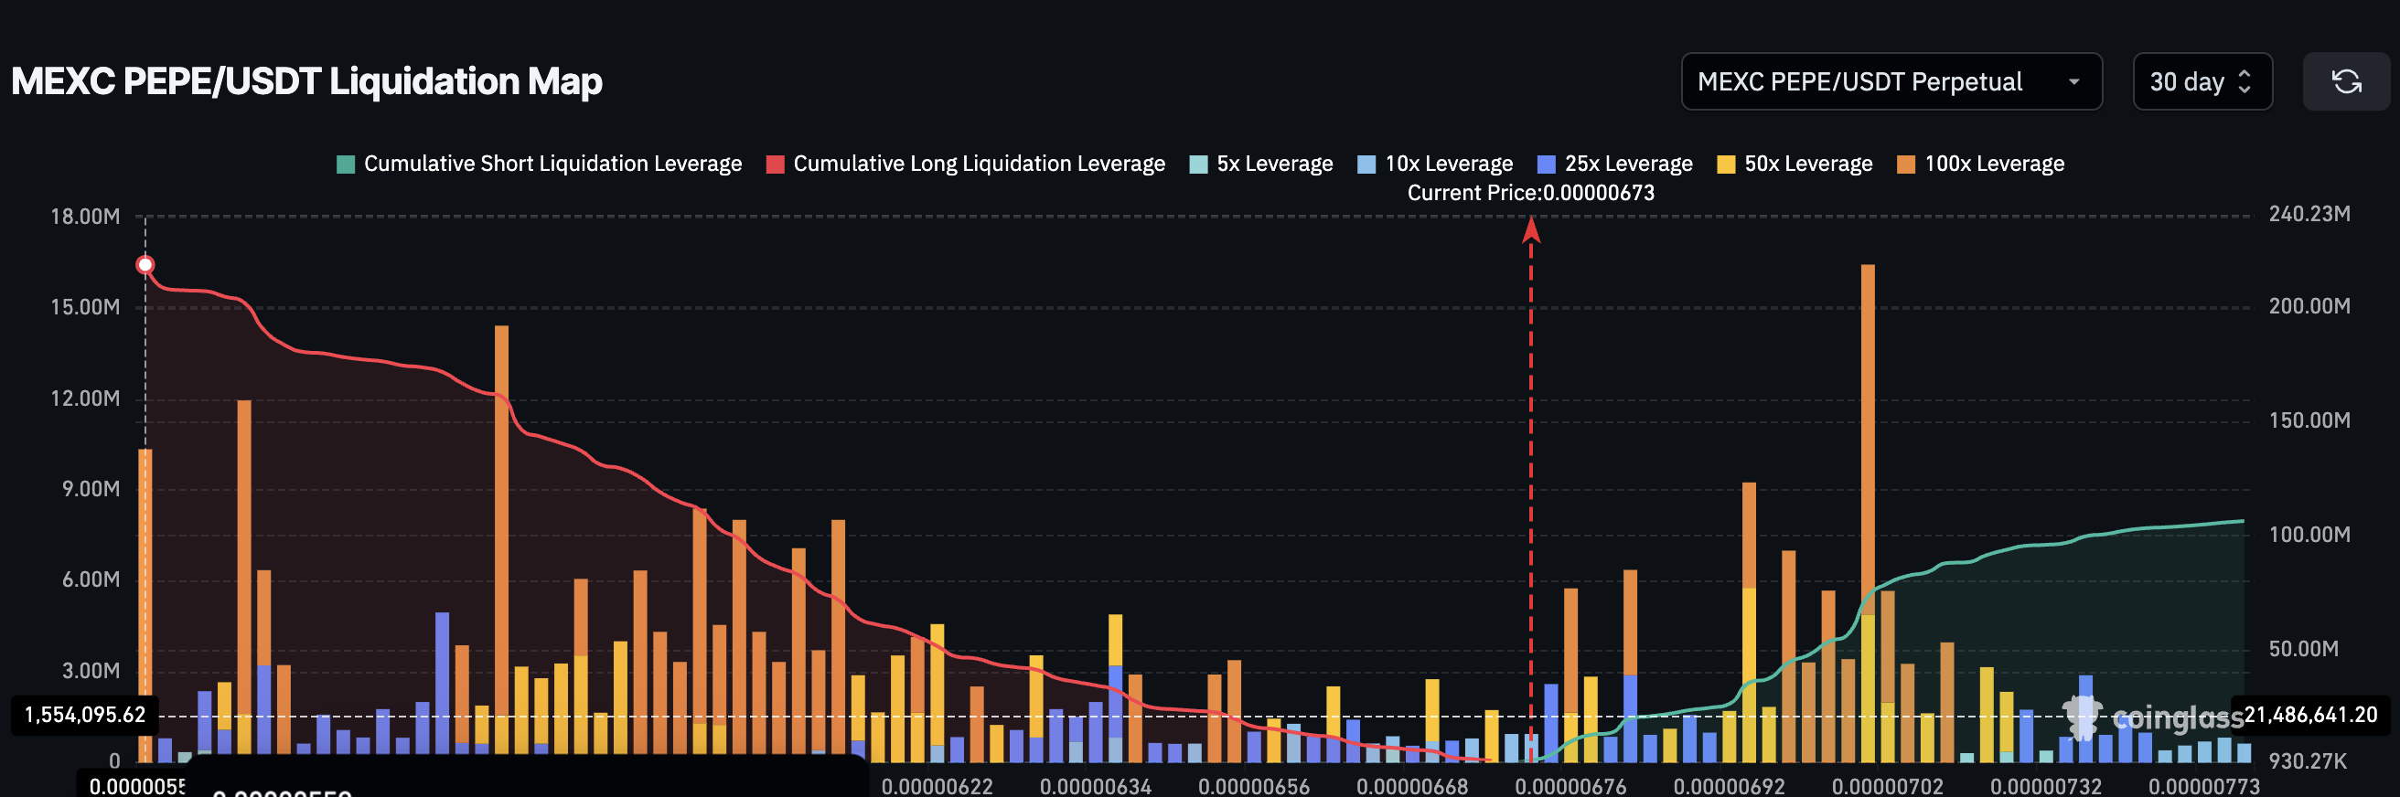Toggle the Cumulative Long Liquidation Leverage legend
Viewport: 2400px width, 797px height.
[x=965, y=164]
